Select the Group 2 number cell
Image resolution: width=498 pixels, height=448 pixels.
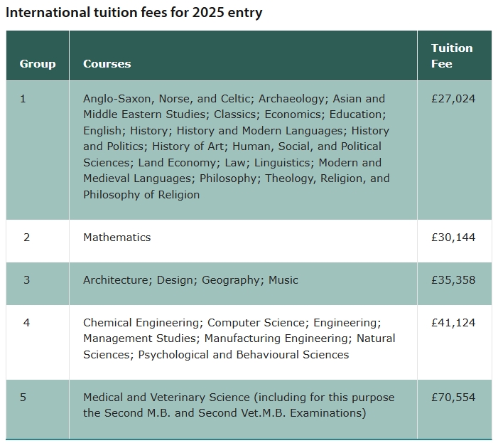tap(26, 238)
